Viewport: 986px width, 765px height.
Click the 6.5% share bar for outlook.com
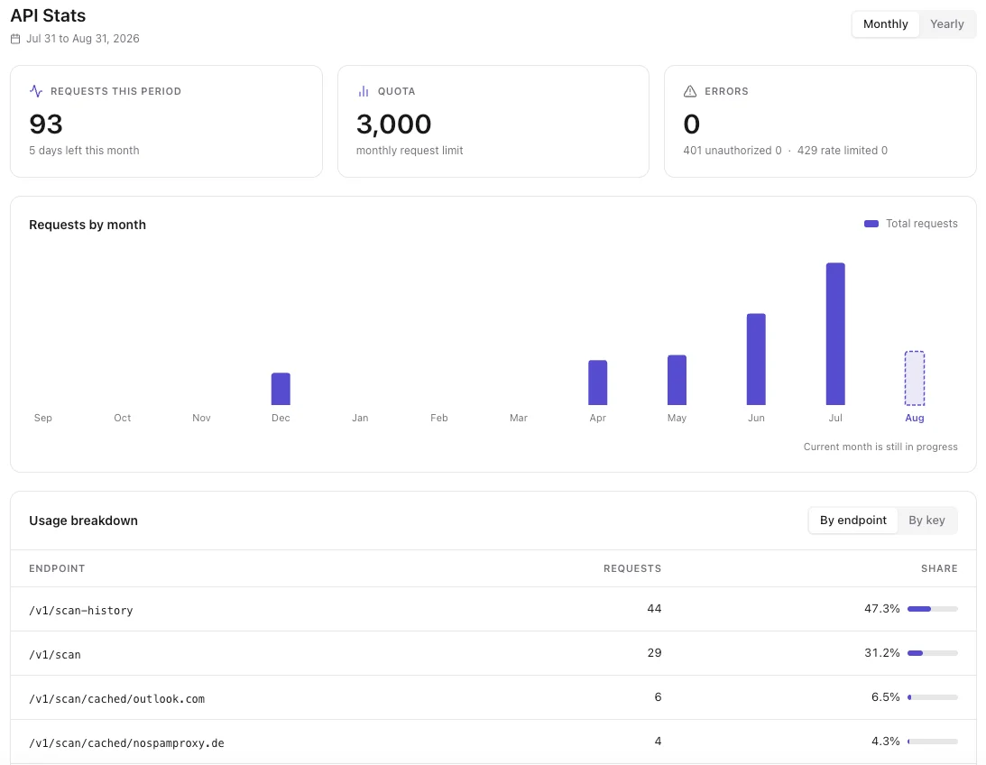tap(933, 697)
